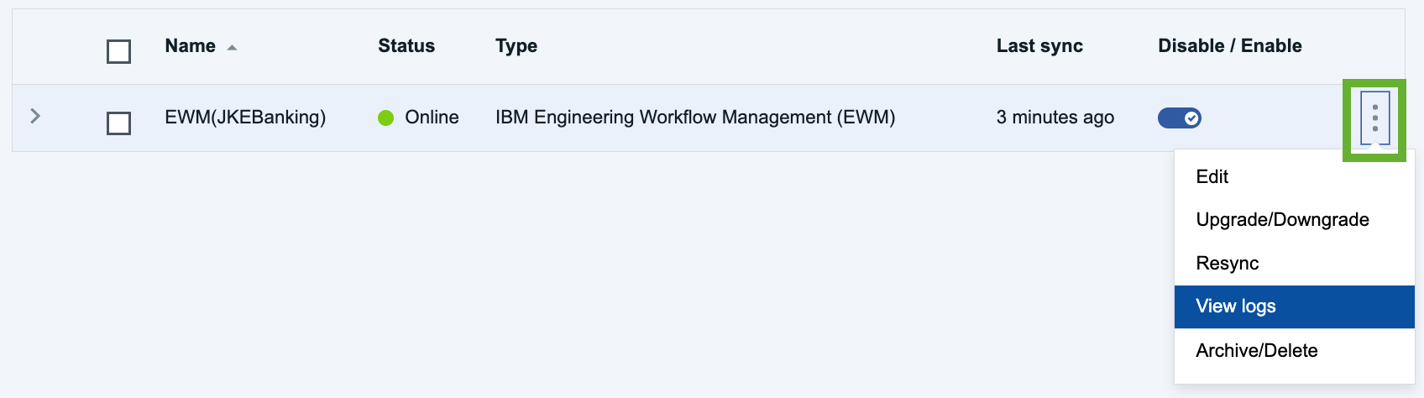This screenshot has height=398, width=1424.
Task: Click the Disable / Enable column header
Action: (1230, 46)
